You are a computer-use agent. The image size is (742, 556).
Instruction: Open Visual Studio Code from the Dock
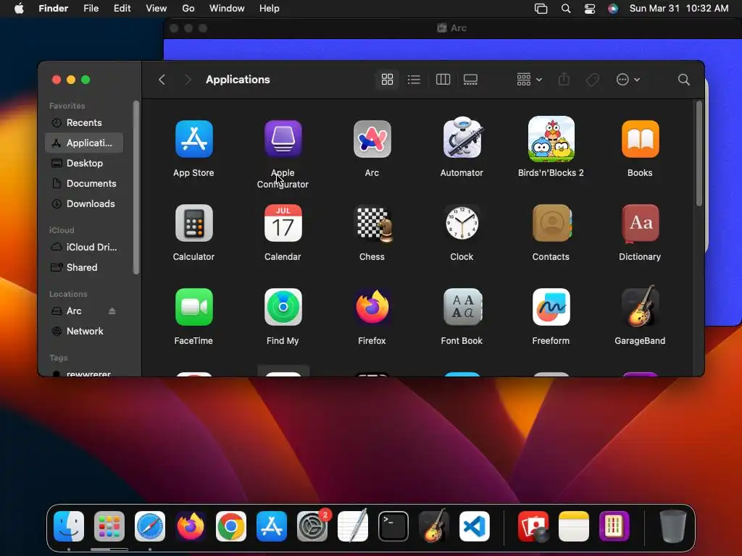pos(475,526)
